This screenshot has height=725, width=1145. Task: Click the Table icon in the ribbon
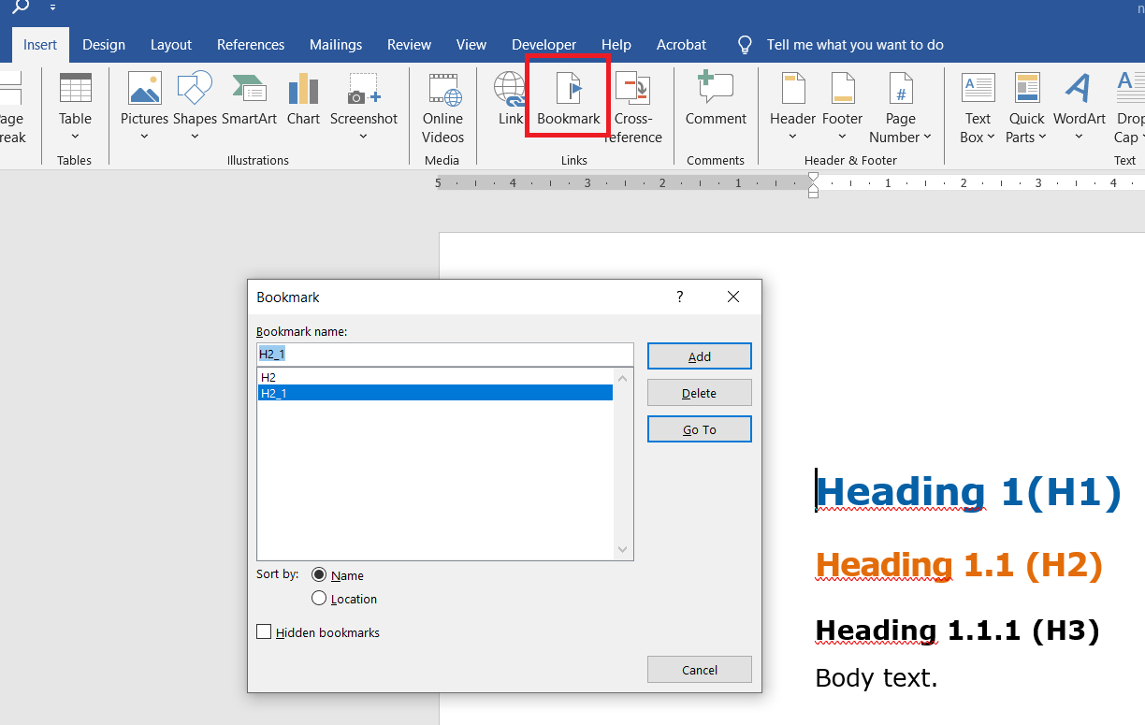tap(75, 88)
